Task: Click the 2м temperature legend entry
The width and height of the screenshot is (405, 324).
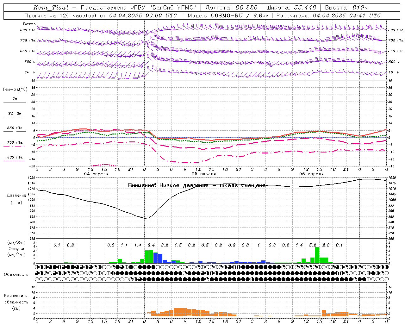Action: [x=15, y=99]
